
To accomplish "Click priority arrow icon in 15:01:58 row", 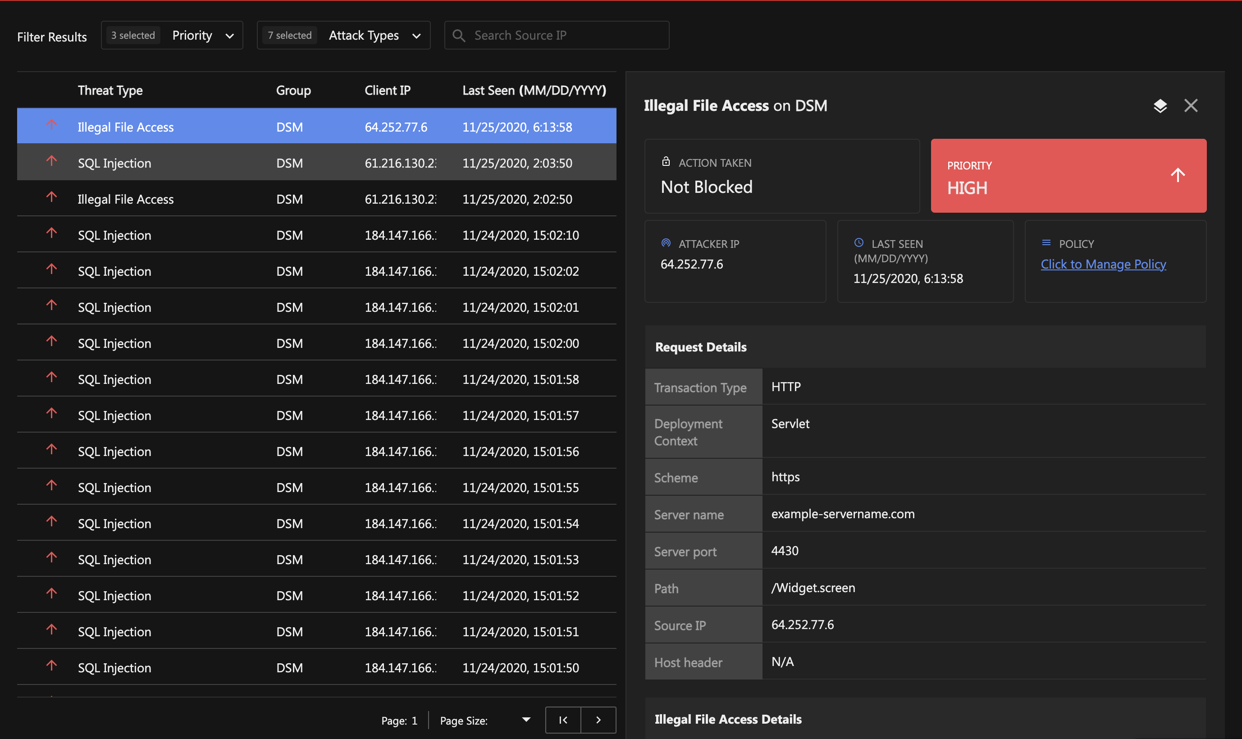I will (51, 376).
